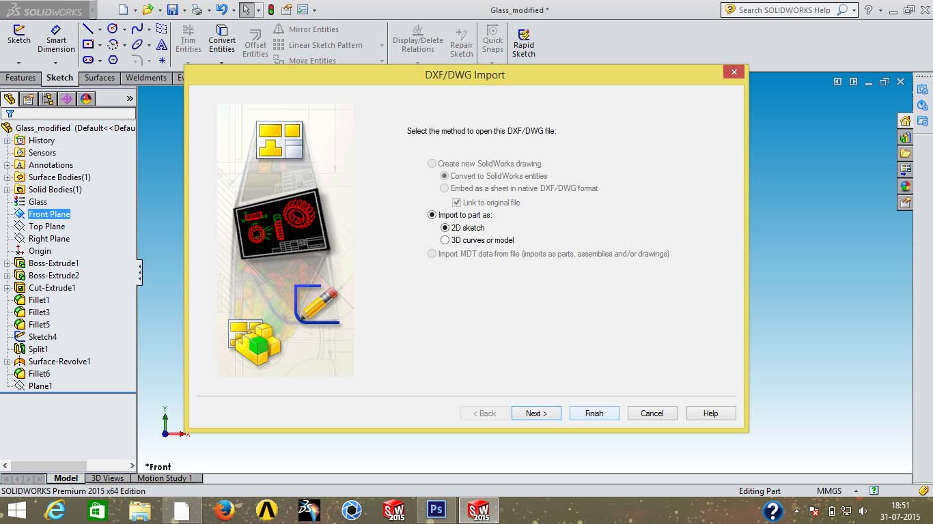
Task: Expand the Surface Bodies(1) node
Action: (8, 177)
